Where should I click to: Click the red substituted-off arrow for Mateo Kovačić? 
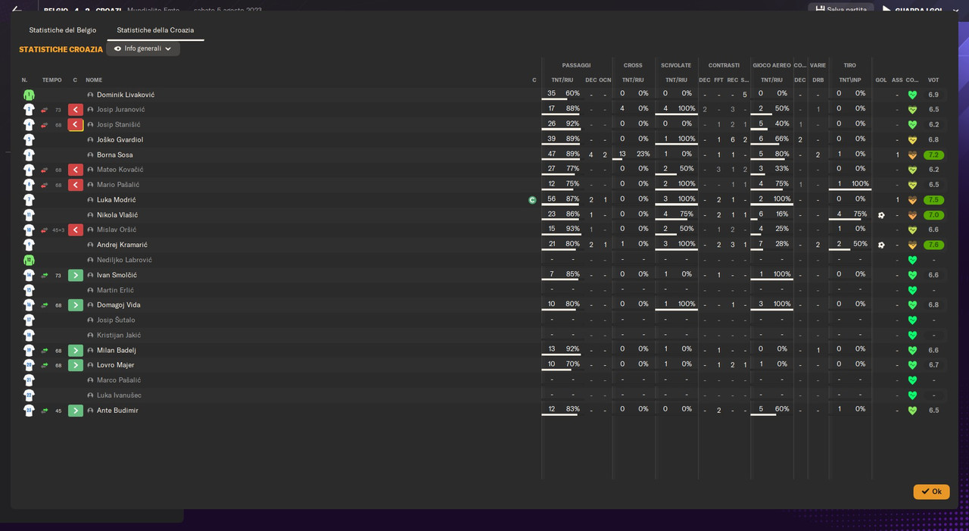click(x=76, y=170)
